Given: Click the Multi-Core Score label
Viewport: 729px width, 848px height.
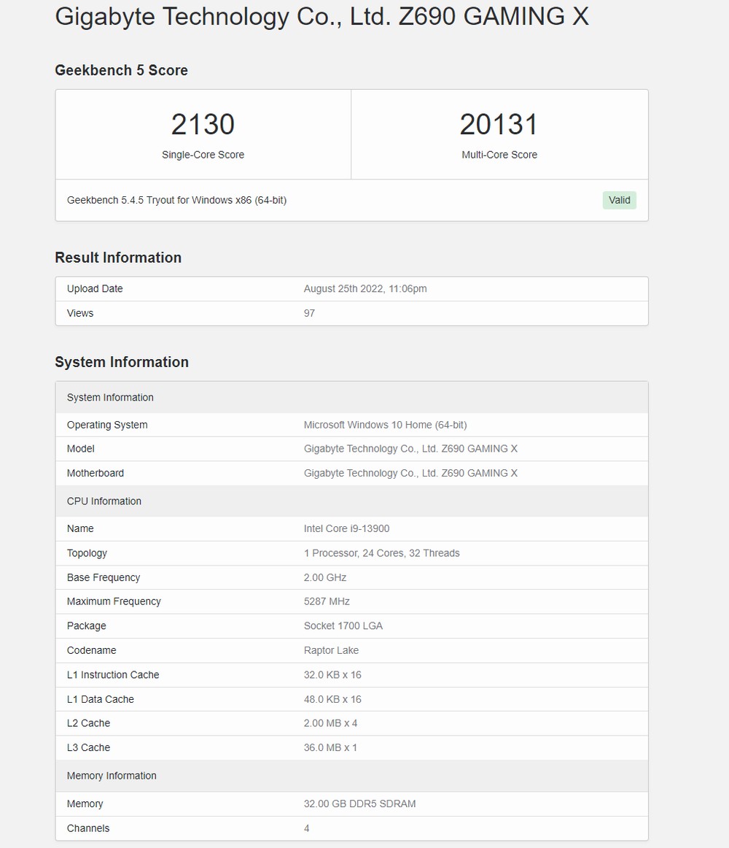Looking at the screenshot, I should coord(499,155).
